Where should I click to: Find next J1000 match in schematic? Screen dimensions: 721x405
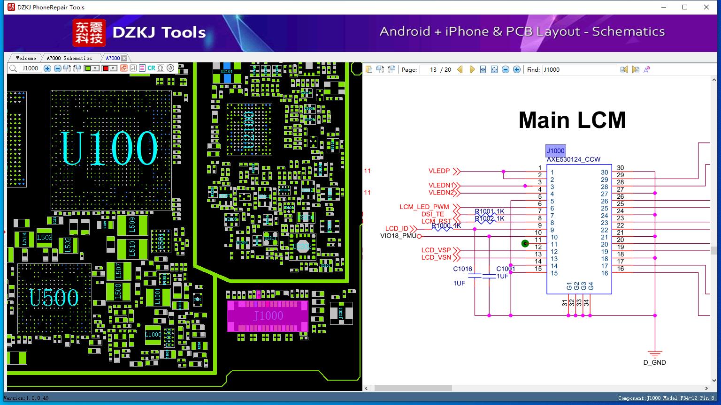tap(636, 69)
